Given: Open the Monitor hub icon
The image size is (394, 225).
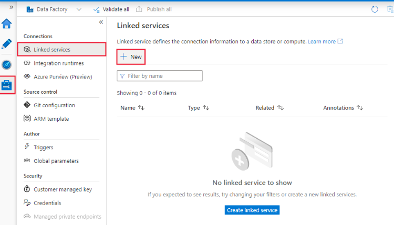Looking at the screenshot, I should (6, 65).
